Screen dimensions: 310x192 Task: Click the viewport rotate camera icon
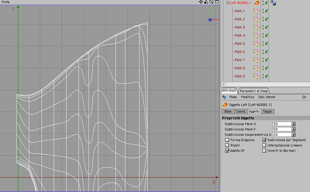click(x=211, y=2)
